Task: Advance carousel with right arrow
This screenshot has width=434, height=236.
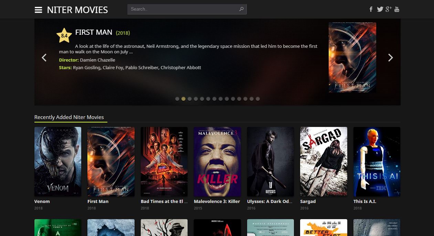Action: coord(390,58)
